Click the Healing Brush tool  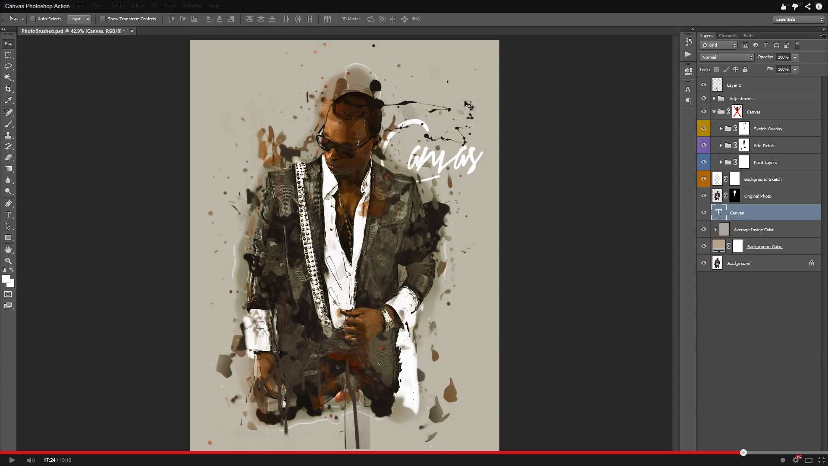point(8,113)
